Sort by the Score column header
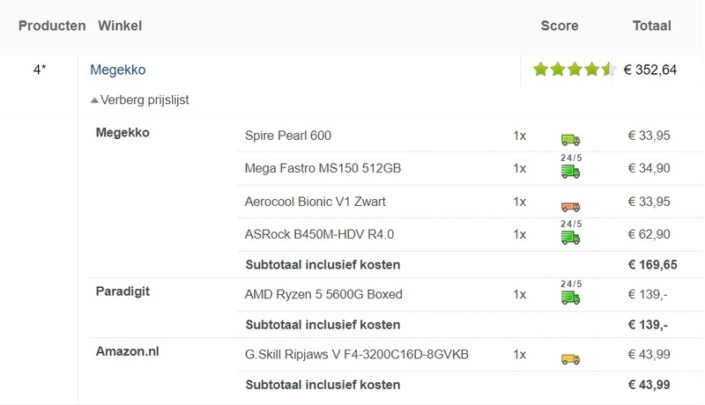Viewport: 705px width, 405px height. [x=560, y=26]
